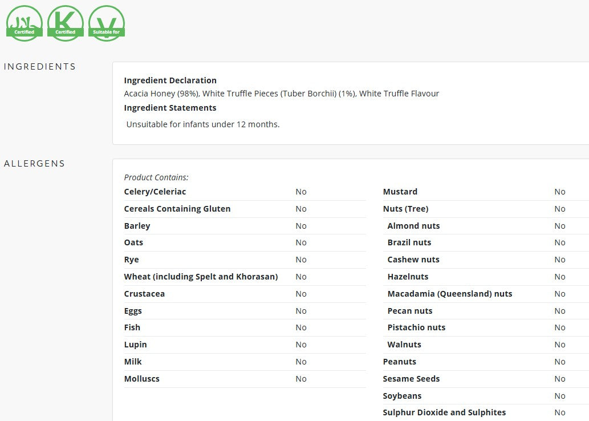Click the Barley allergen label
This screenshot has width=589, height=421.
coord(137,226)
